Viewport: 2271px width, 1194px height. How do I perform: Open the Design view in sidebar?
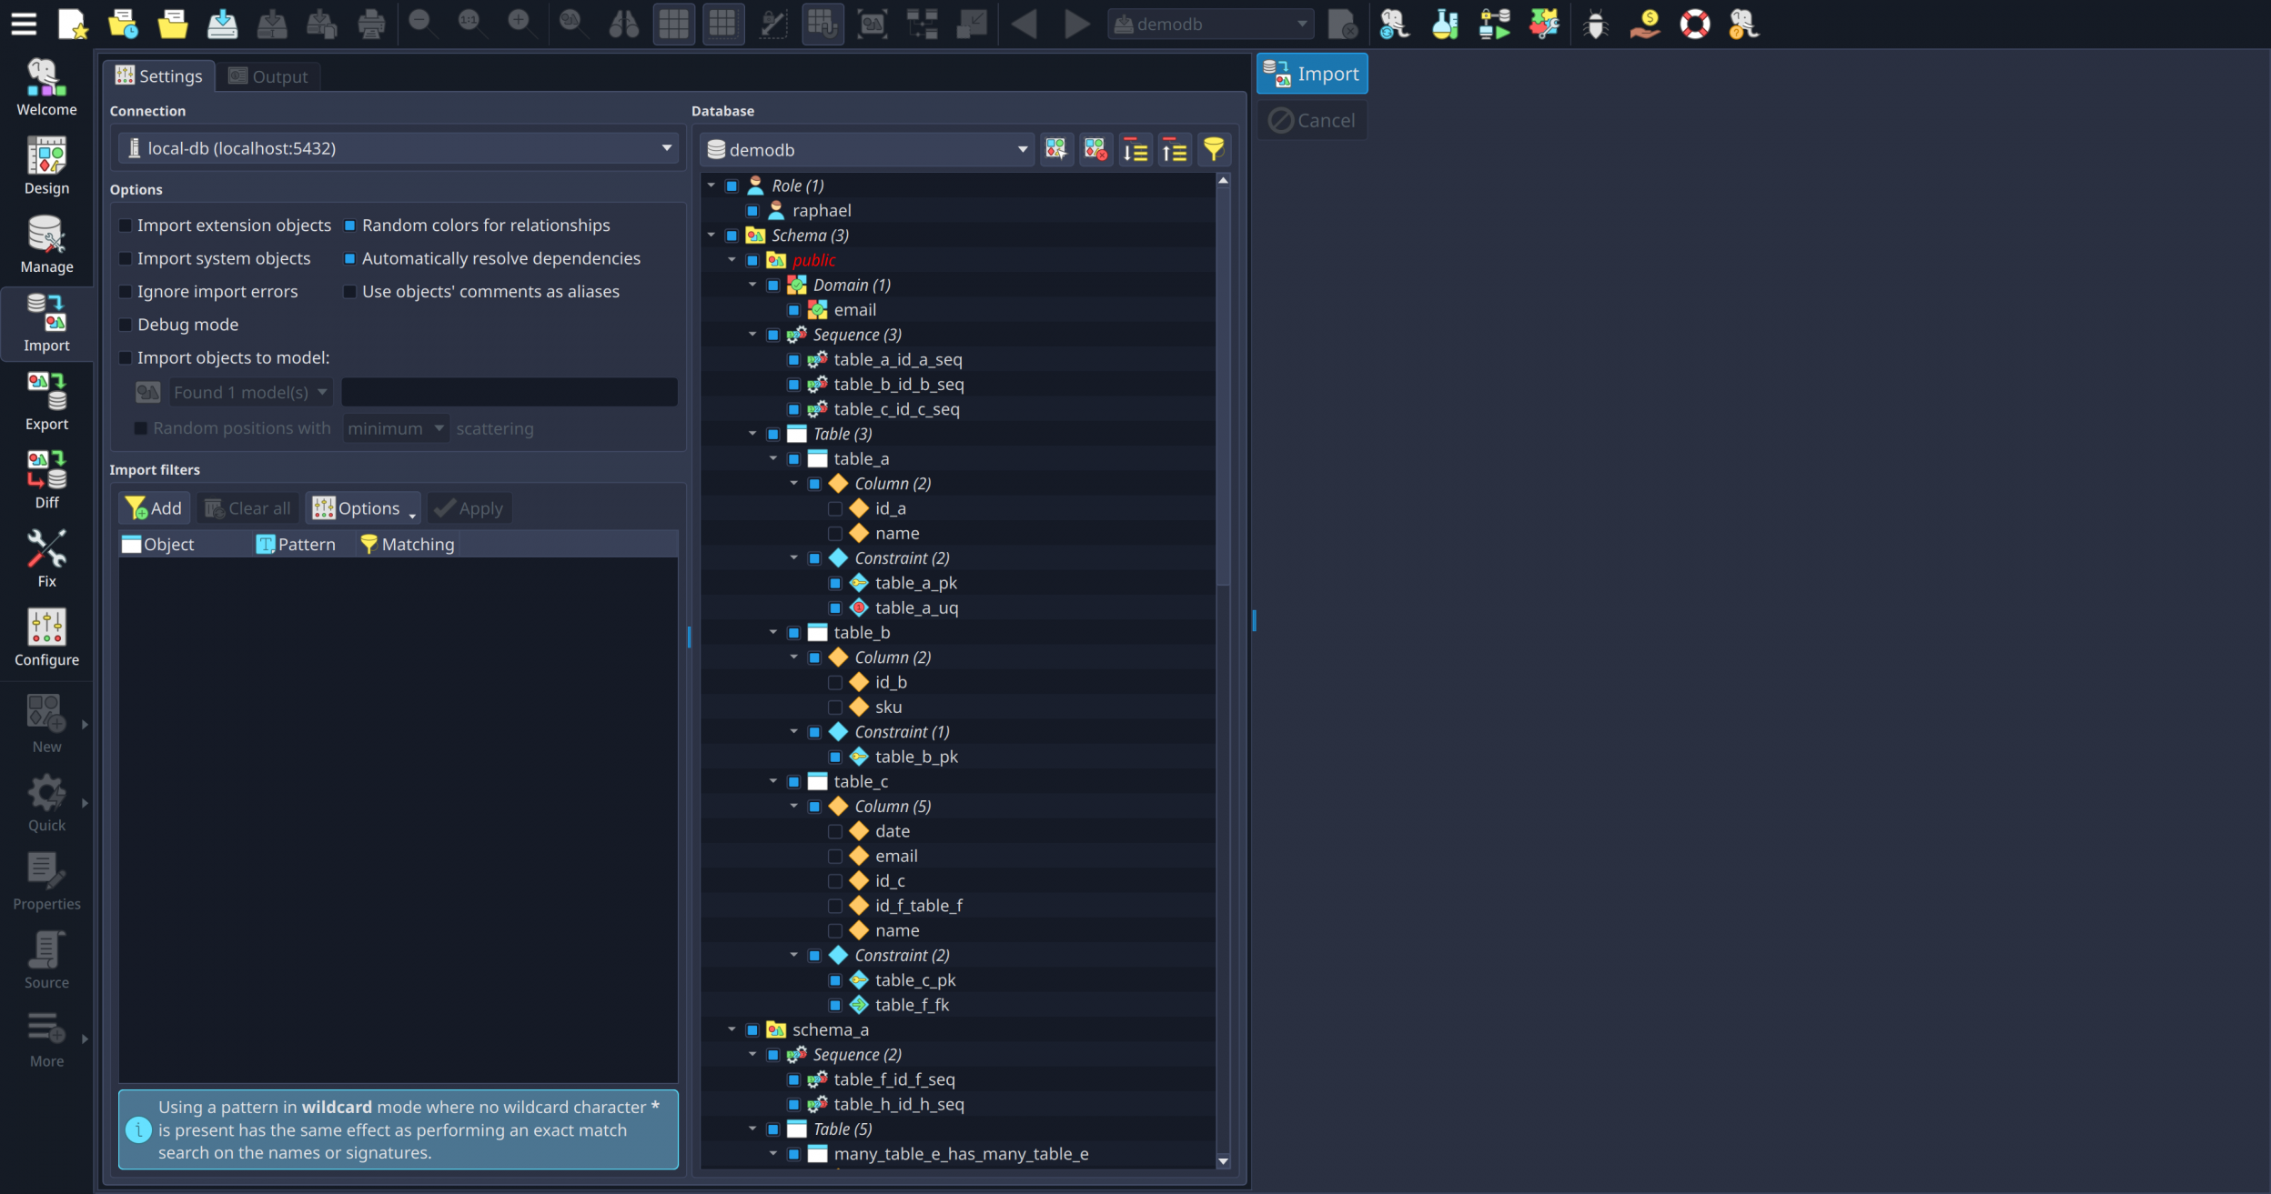pyautogui.click(x=46, y=165)
